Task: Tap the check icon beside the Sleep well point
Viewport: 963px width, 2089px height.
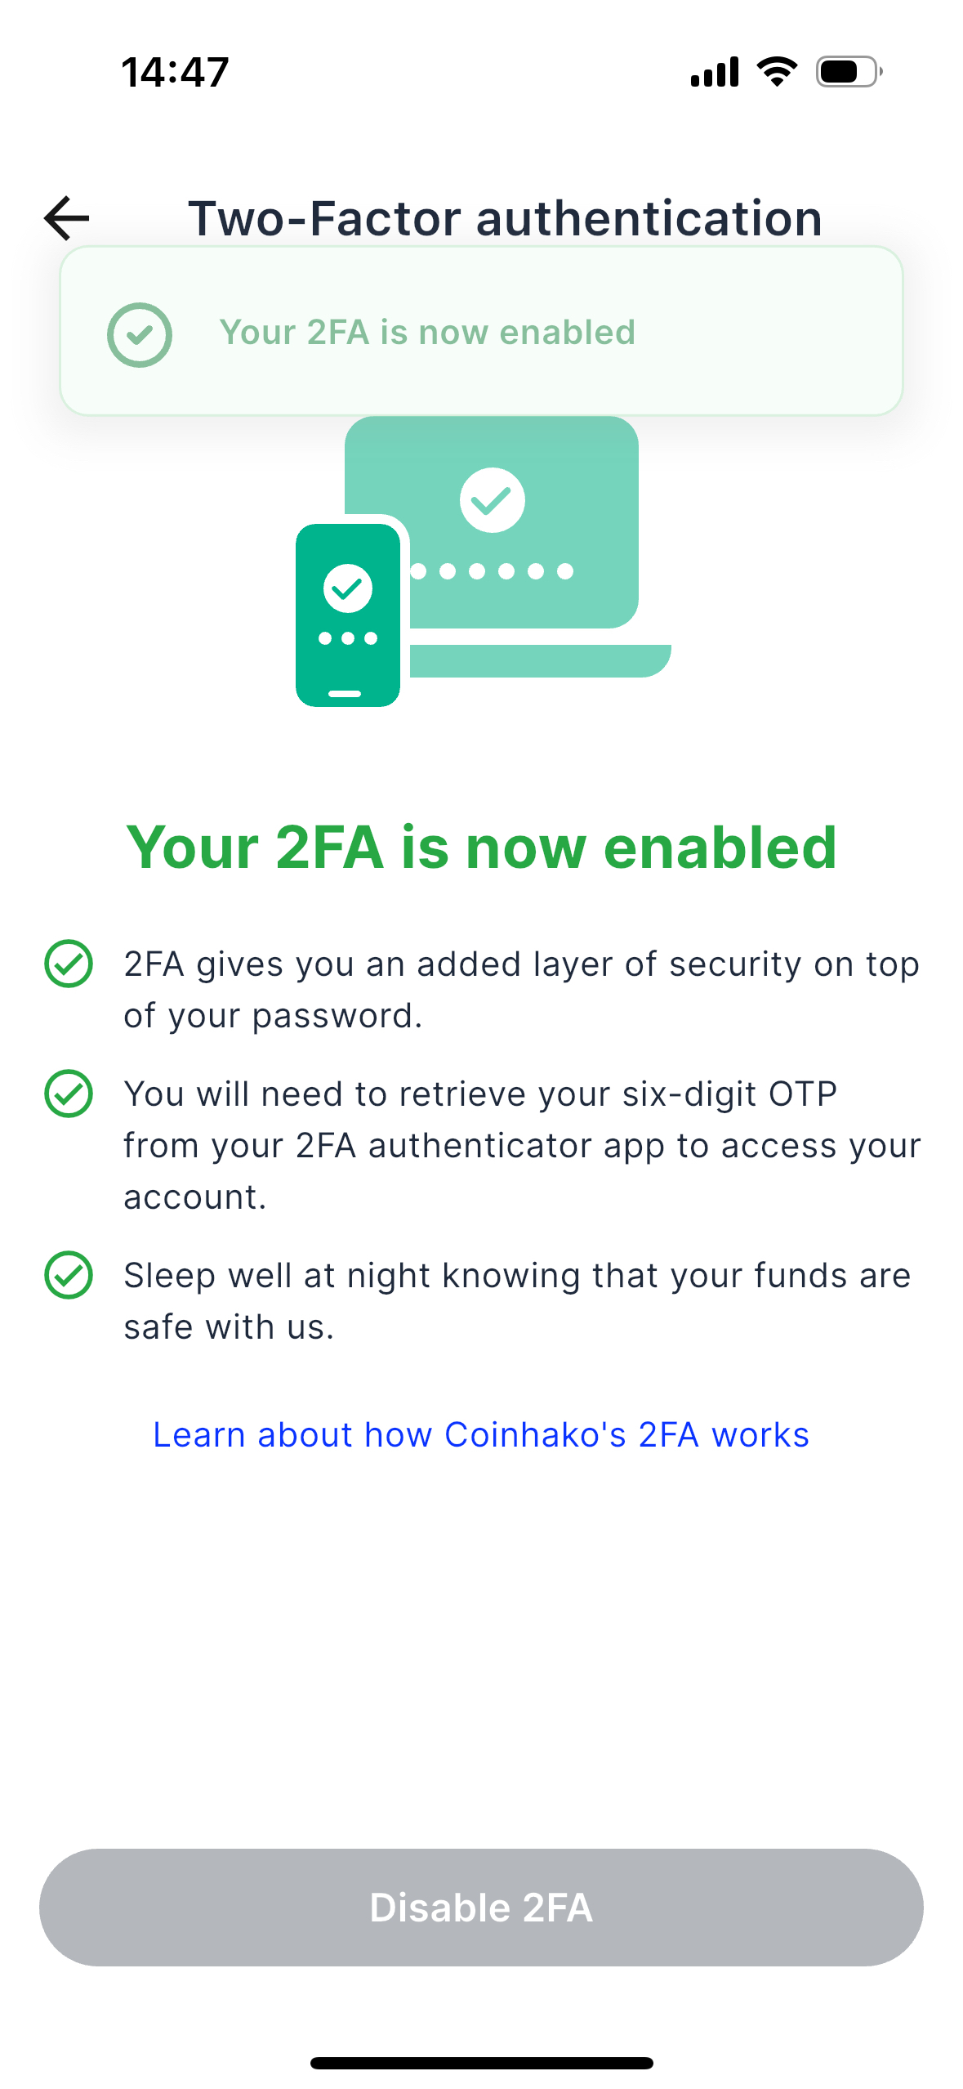Action: 69,1275
